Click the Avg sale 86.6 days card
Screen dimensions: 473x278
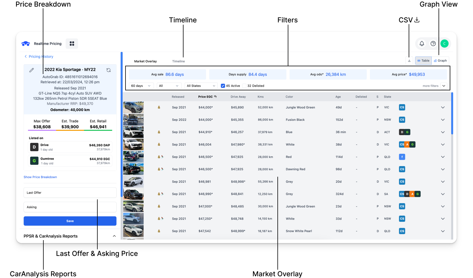(167, 74)
